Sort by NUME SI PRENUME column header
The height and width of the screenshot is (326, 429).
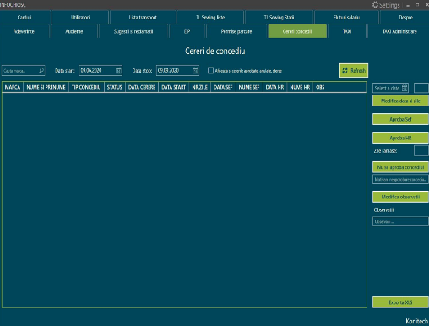[x=46, y=87]
